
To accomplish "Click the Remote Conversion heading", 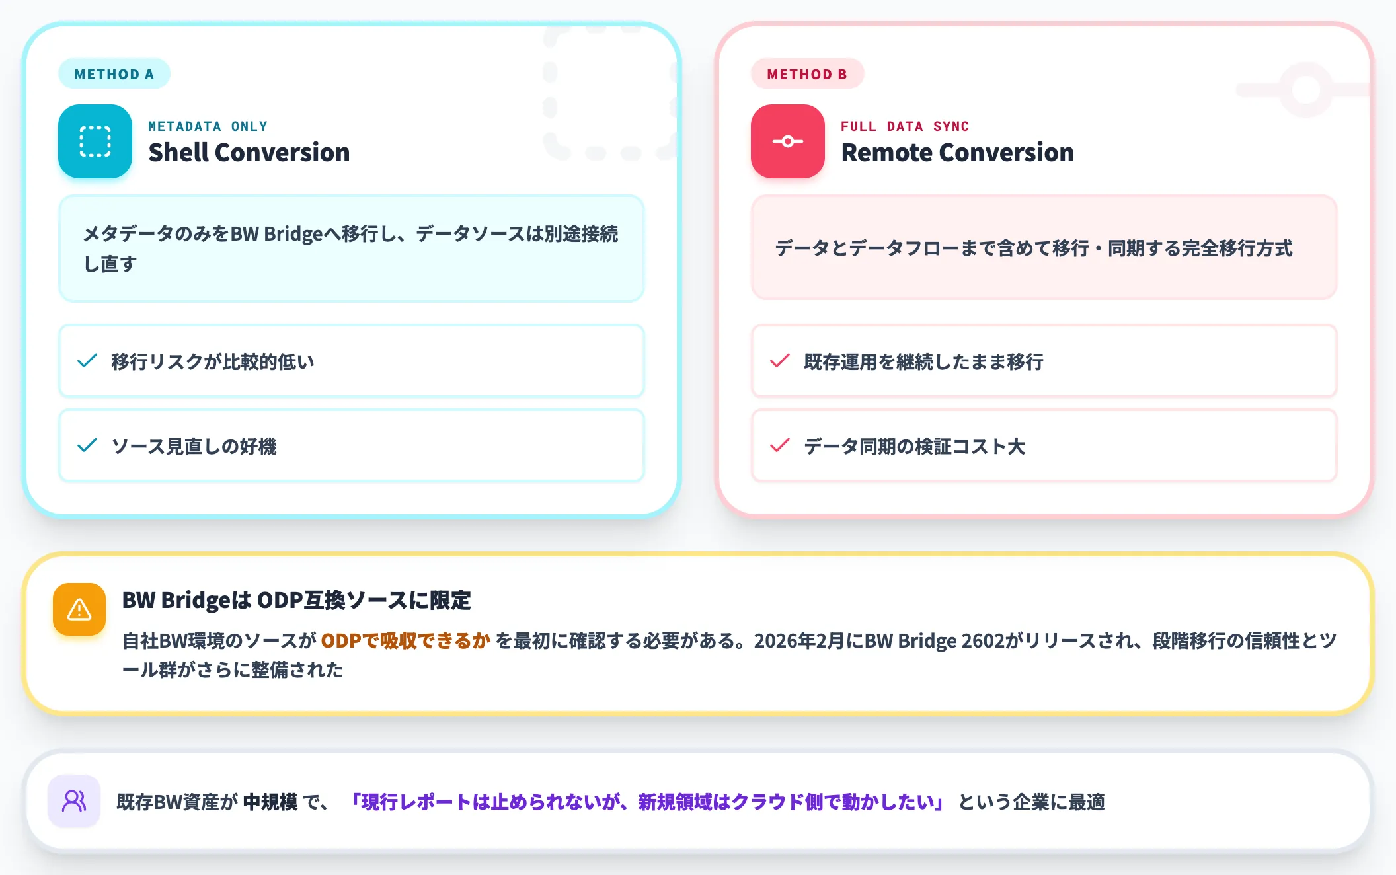I will point(957,153).
